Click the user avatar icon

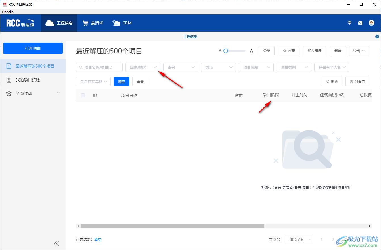[371, 23]
